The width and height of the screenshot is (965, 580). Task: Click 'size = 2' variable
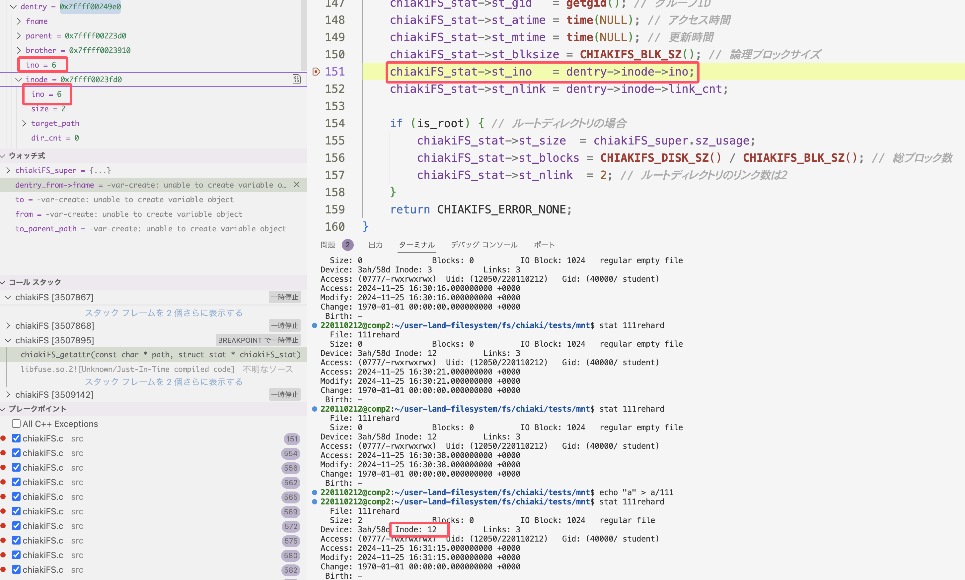(48, 109)
